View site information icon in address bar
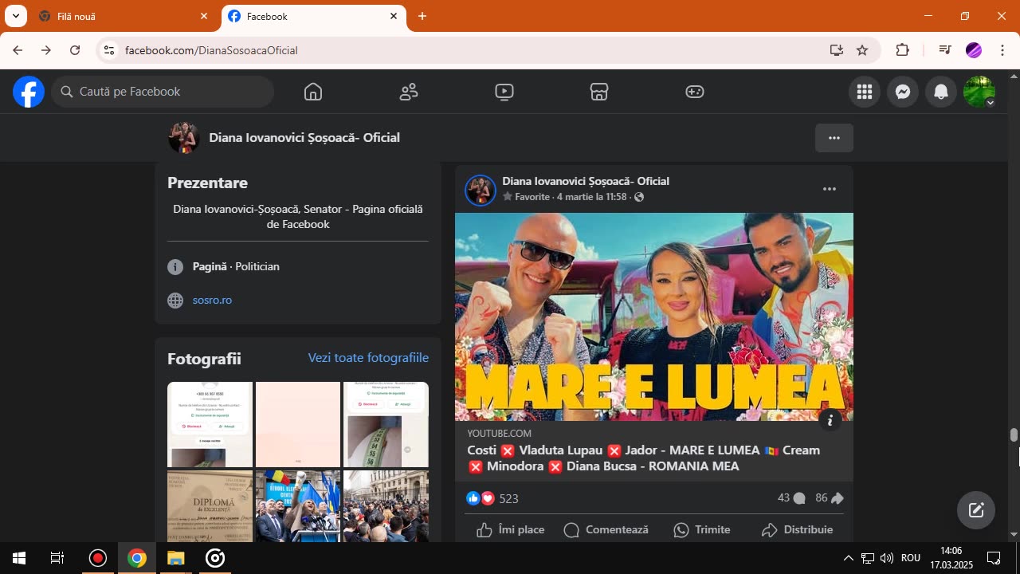 (x=109, y=50)
